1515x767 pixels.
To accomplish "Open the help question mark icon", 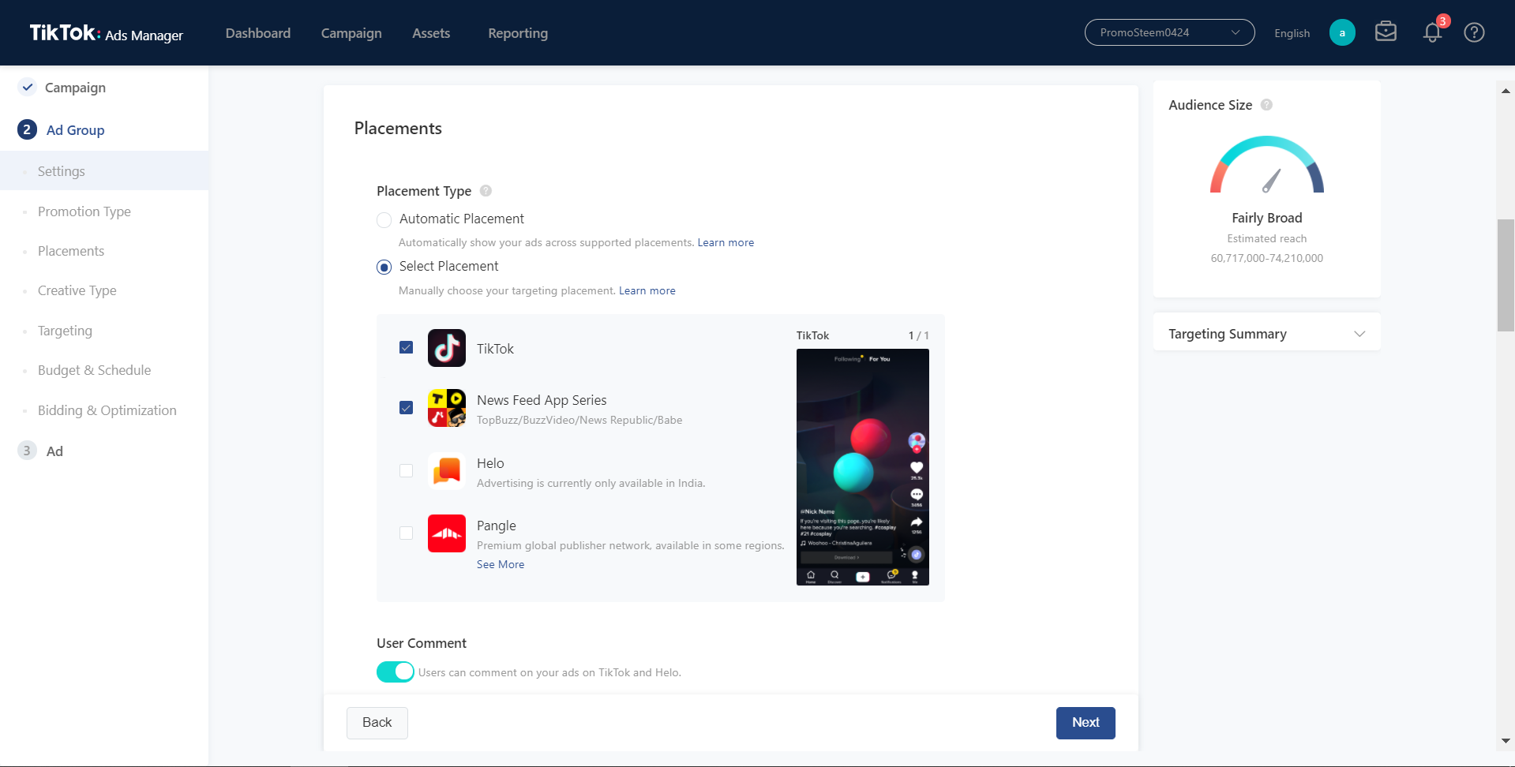I will click(1474, 32).
